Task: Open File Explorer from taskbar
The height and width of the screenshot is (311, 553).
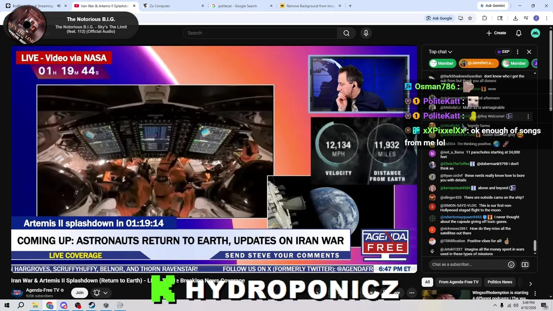Action: point(35,305)
